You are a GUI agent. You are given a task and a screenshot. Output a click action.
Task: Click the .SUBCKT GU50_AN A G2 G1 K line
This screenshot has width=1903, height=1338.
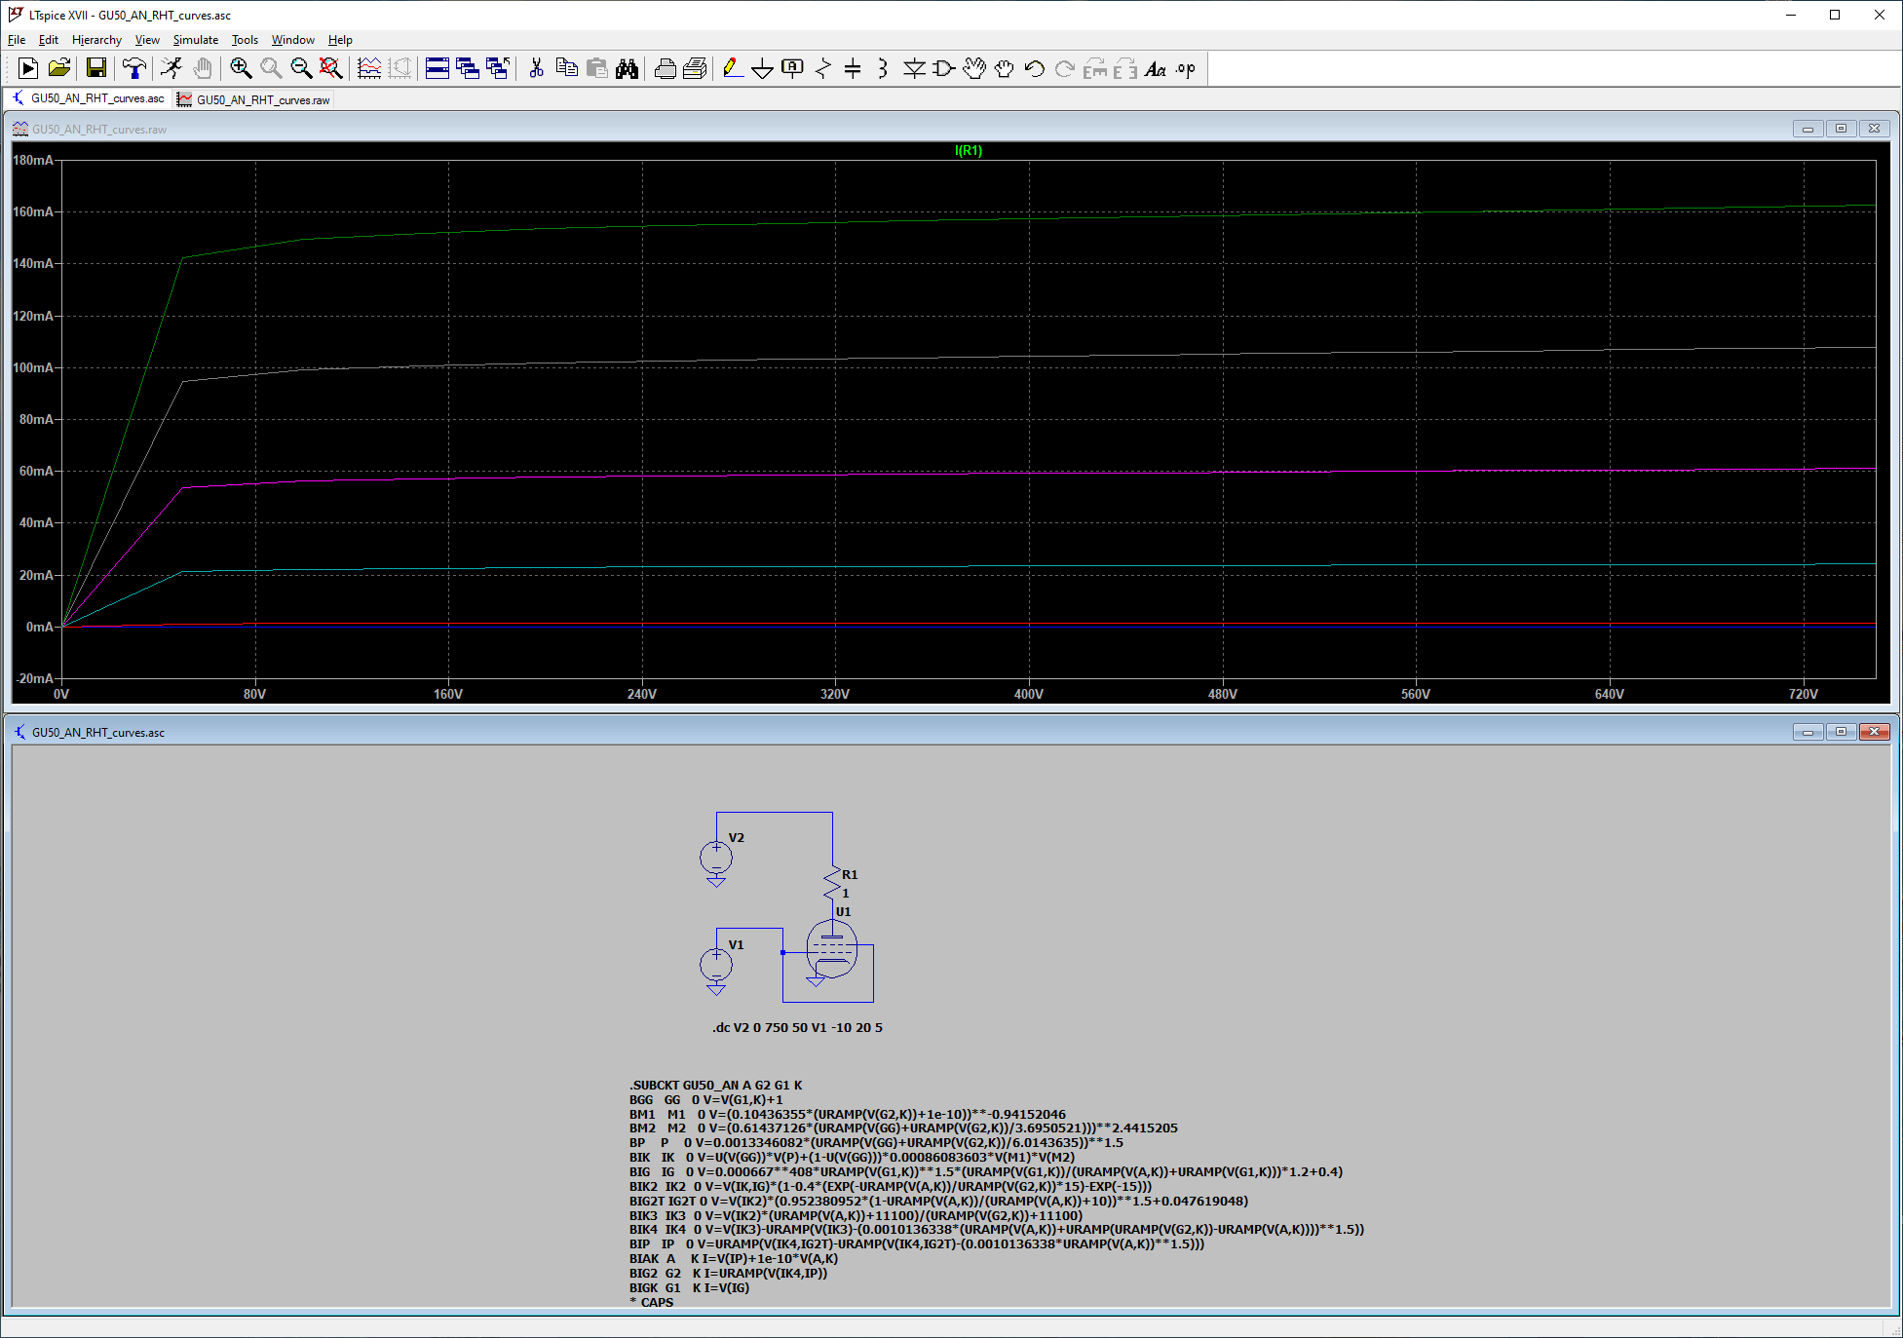click(x=716, y=1085)
